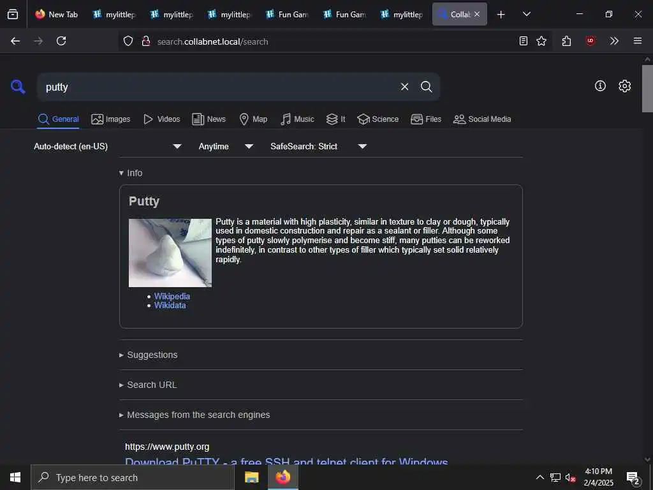Screen dimensions: 653x490
Task: Click in the putty search input field
Action: tap(221, 87)
